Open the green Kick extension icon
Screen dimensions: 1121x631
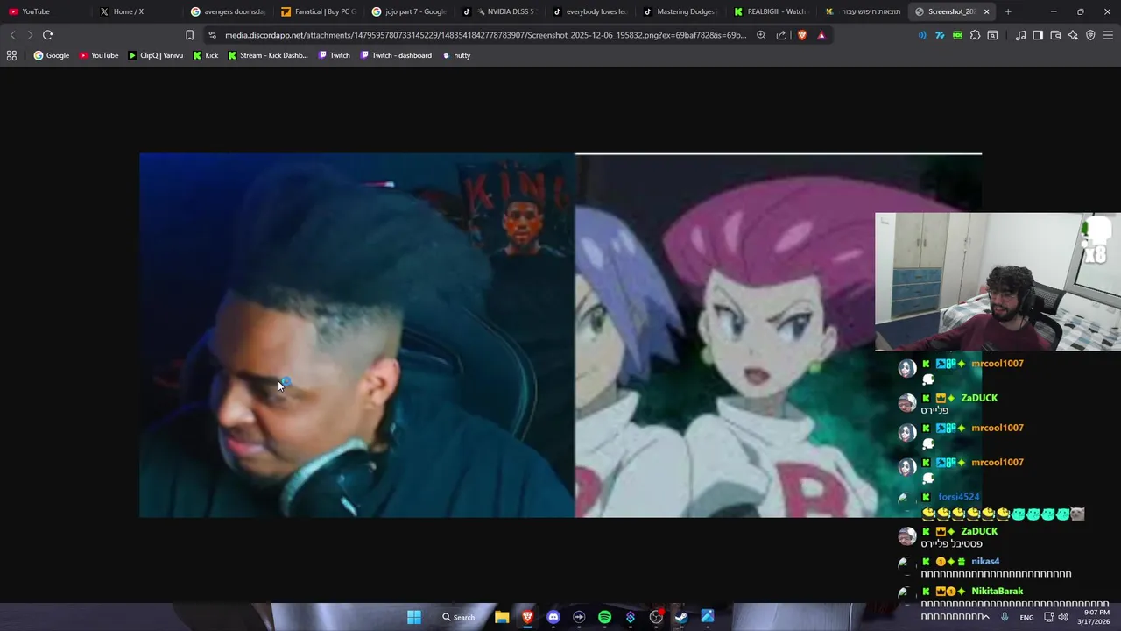point(957,35)
